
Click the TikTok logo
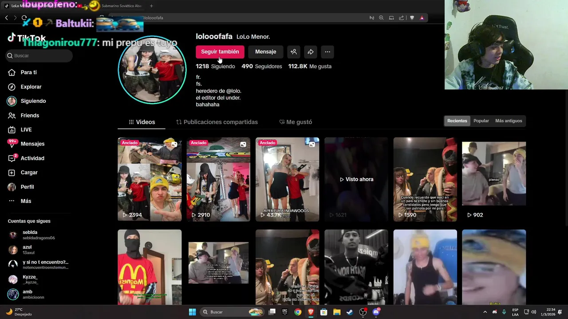pyautogui.click(x=27, y=38)
